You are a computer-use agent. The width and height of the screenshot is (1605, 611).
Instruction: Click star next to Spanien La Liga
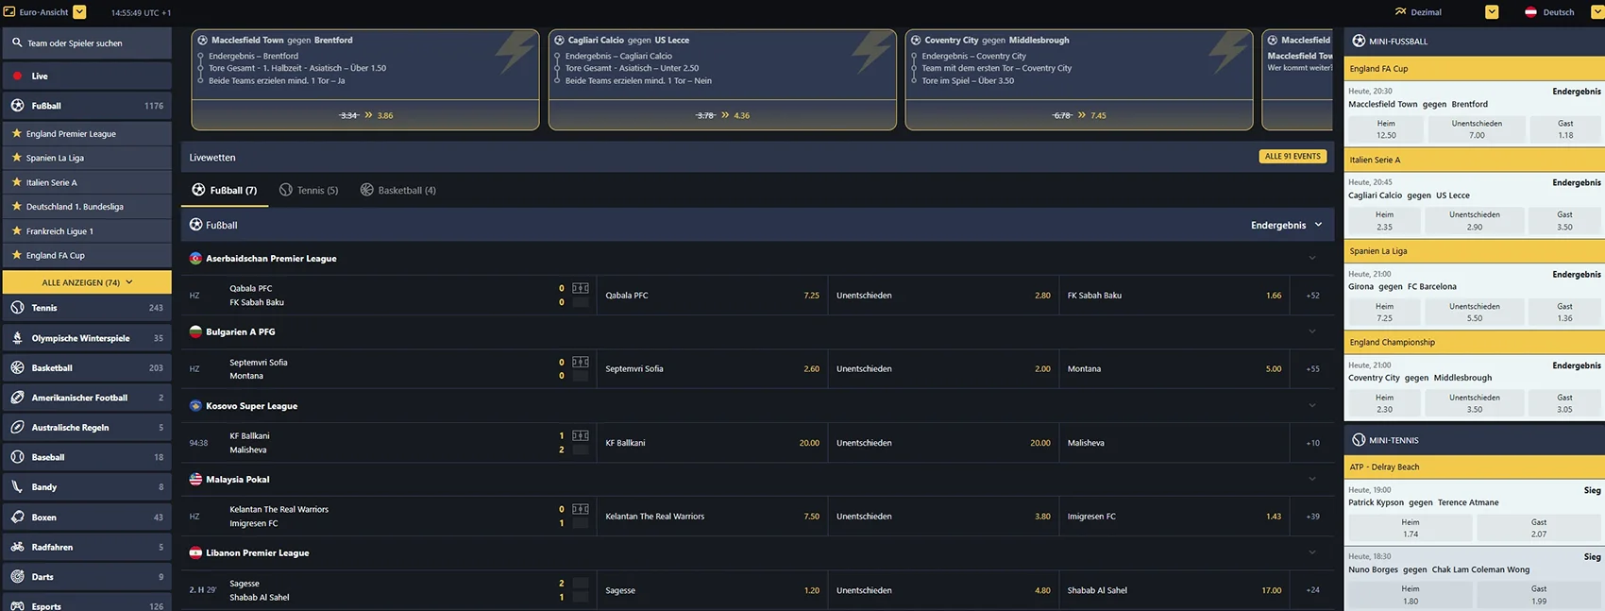click(16, 158)
